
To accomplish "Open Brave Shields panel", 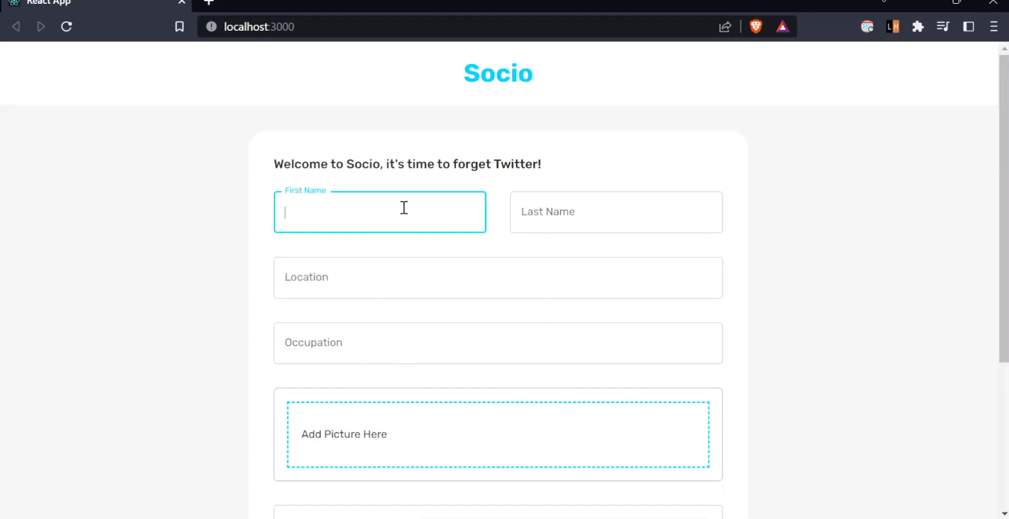I will (756, 26).
